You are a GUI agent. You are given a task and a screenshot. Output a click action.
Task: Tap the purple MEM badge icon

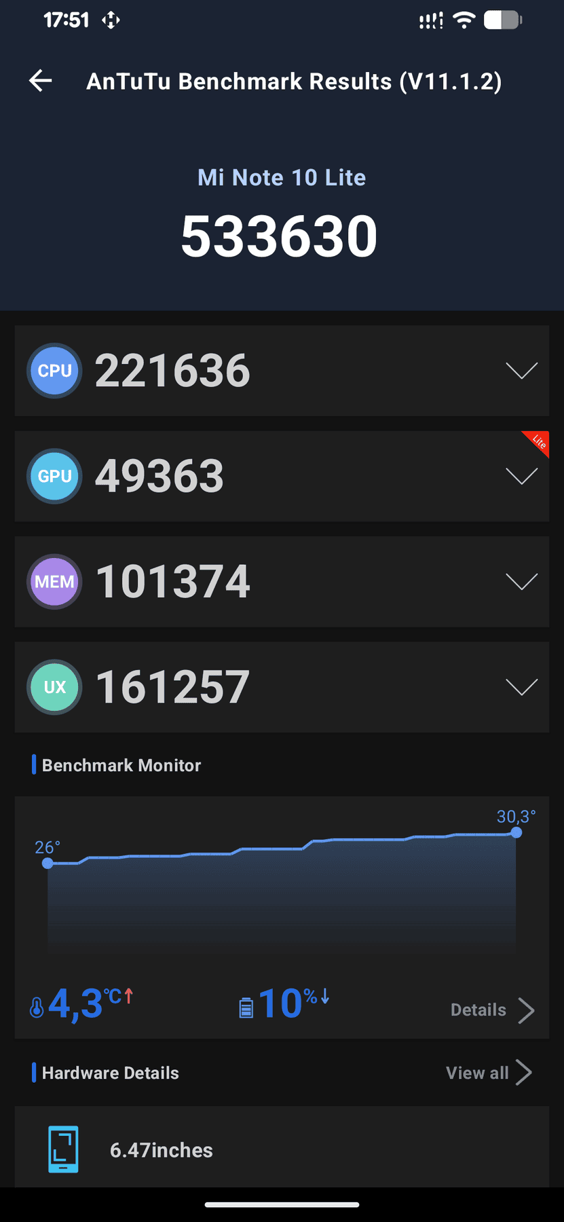pyautogui.click(x=54, y=582)
